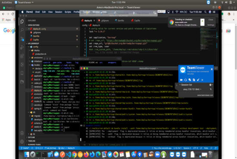Click the Chrome back arrow behind the TeamViewer window

click(x=3, y=14)
